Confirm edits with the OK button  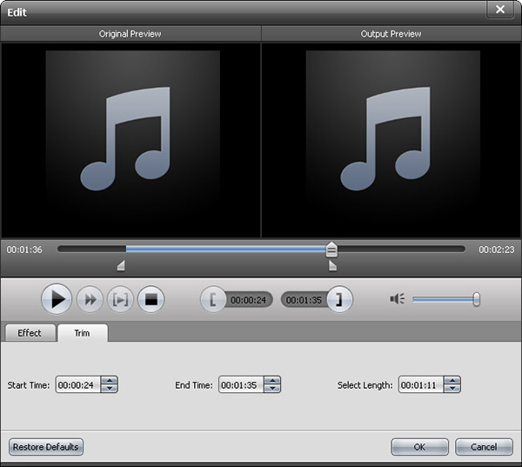point(419,447)
